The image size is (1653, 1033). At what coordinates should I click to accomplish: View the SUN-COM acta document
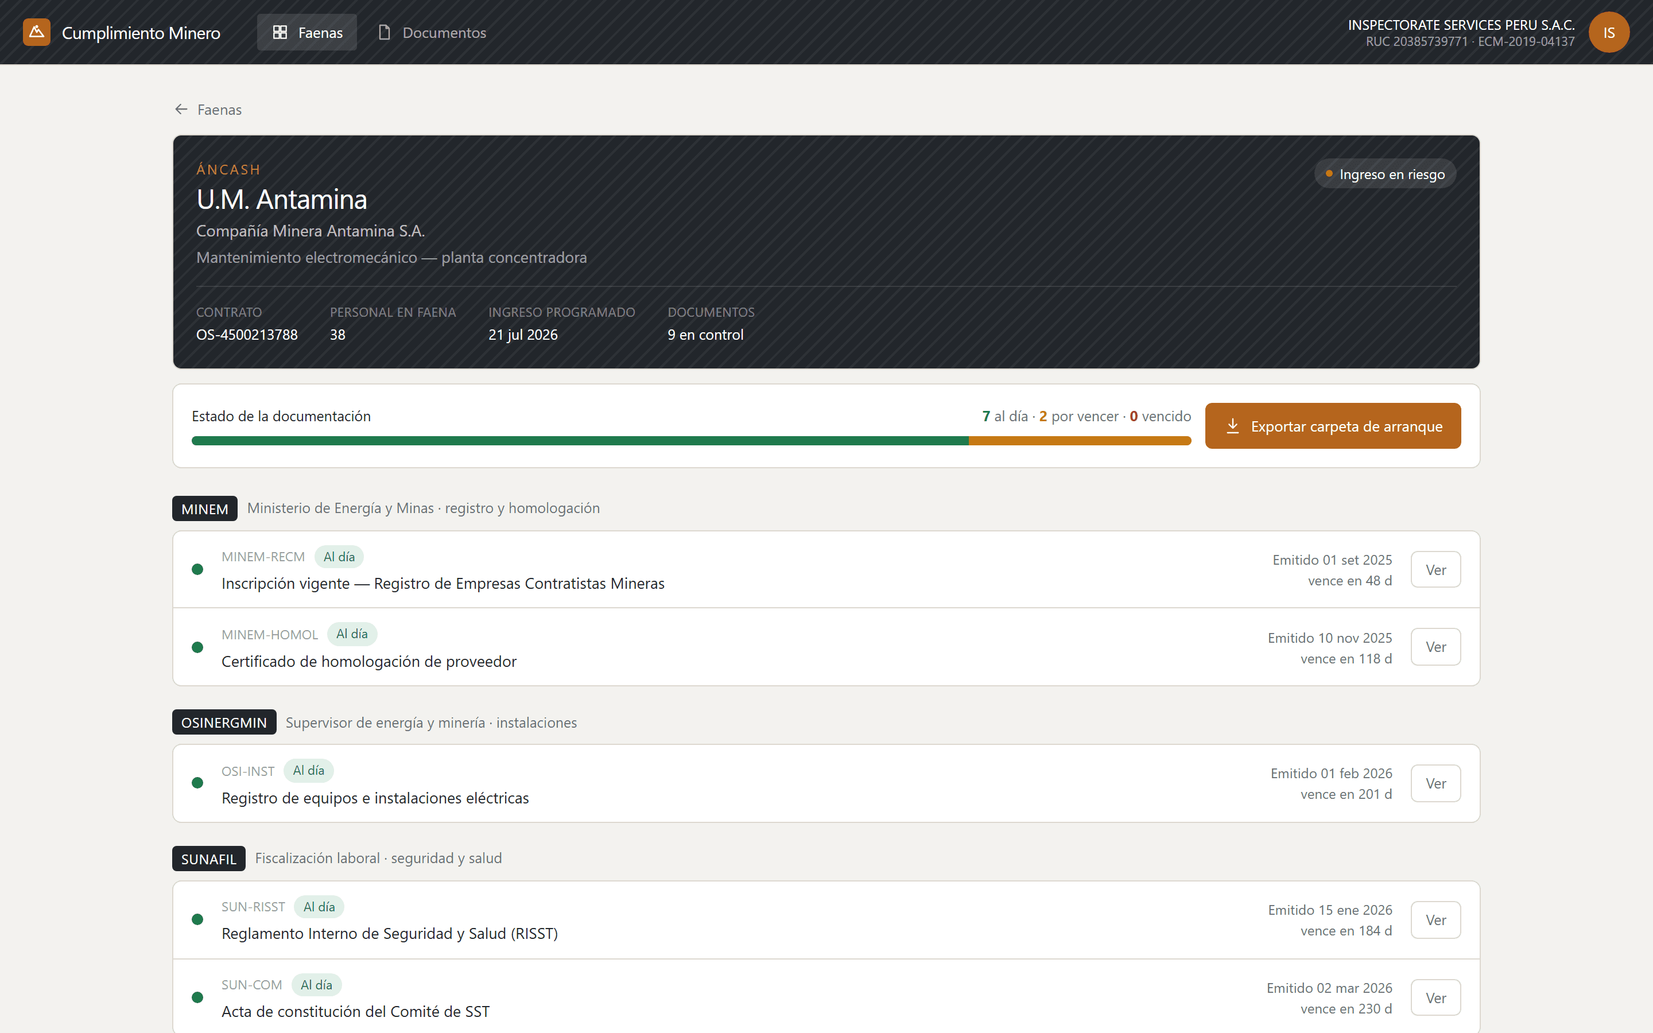click(1436, 997)
